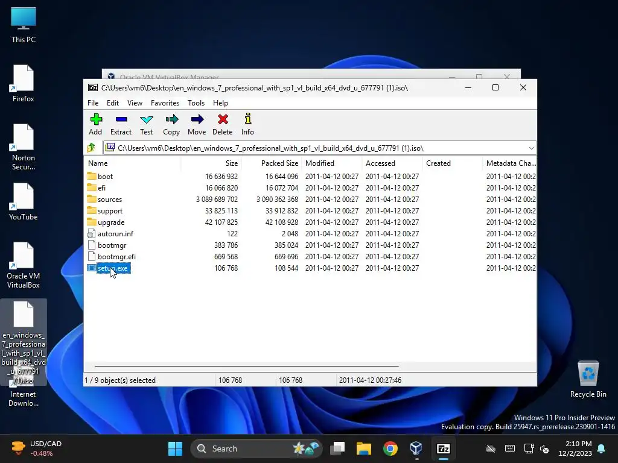Click the sources size 3 089 689 702
This screenshot has width=618, height=463.
[x=217, y=199]
